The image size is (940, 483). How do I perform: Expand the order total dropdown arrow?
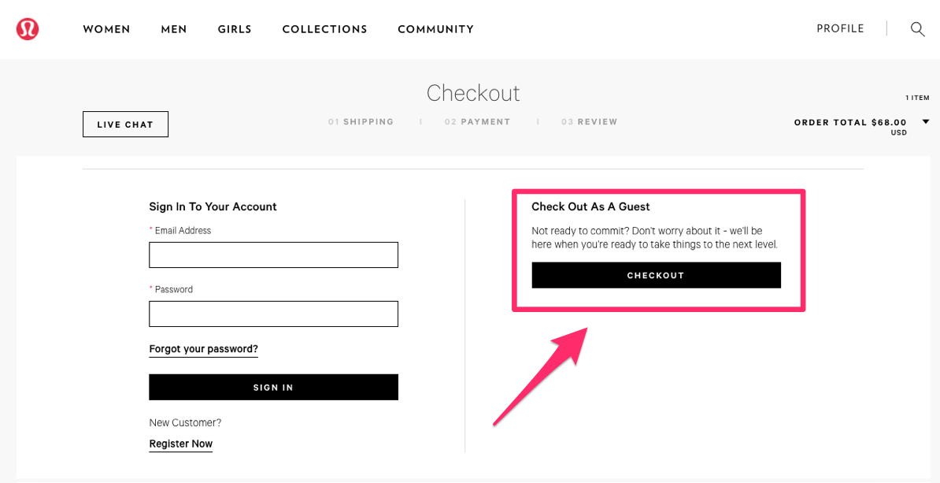[926, 122]
